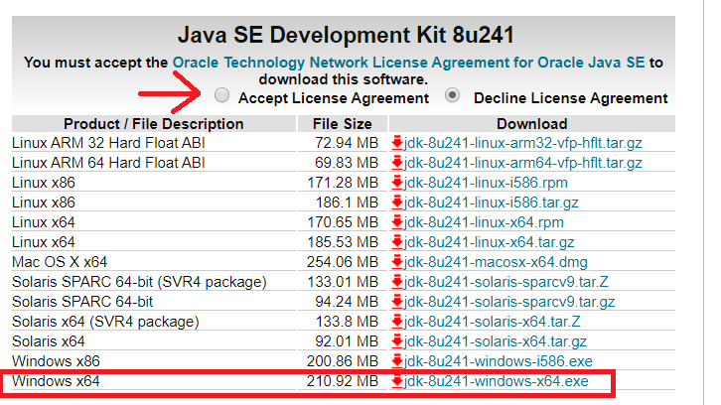Click the download arrow beside linux-x64.rpm
The height and width of the screenshot is (405, 721).
coord(397,222)
